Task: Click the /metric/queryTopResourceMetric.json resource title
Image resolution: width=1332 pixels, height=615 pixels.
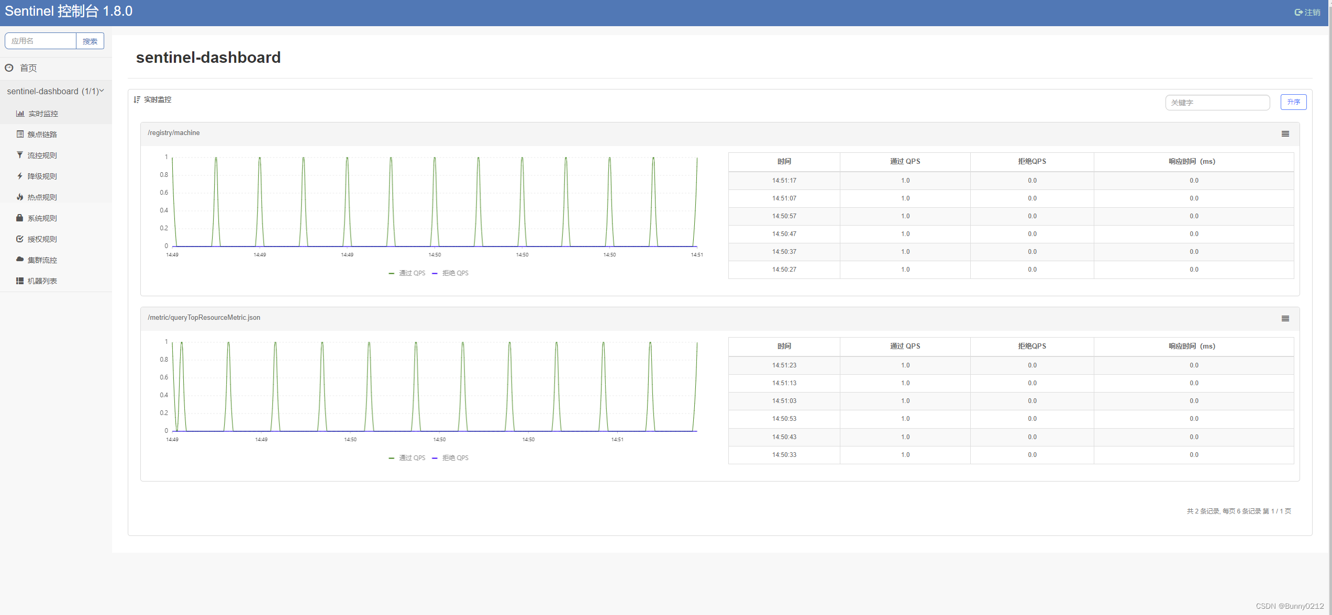Action: pyautogui.click(x=204, y=318)
